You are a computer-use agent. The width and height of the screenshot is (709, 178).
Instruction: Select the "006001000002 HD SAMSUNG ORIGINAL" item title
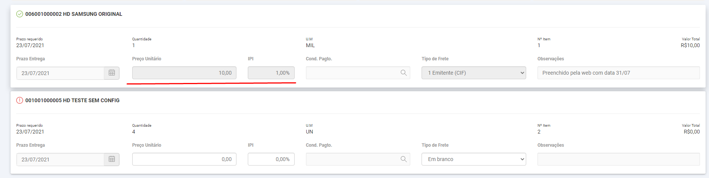(74, 14)
